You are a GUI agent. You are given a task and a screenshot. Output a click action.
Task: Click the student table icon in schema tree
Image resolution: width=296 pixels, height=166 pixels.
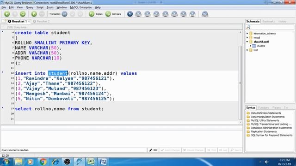[x=254, y=46]
